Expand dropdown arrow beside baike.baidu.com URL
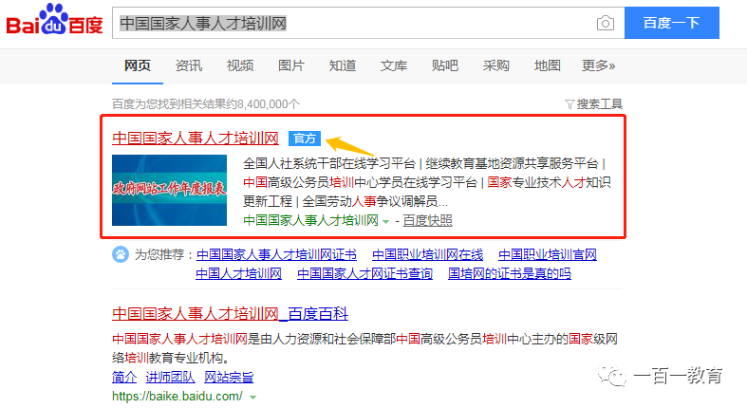The height and width of the screenshot is (408, 747). click(x=253, y=397)
